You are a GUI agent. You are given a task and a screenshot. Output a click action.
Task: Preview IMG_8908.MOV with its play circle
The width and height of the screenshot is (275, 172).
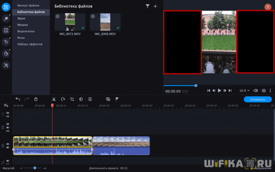pos(93,17)
